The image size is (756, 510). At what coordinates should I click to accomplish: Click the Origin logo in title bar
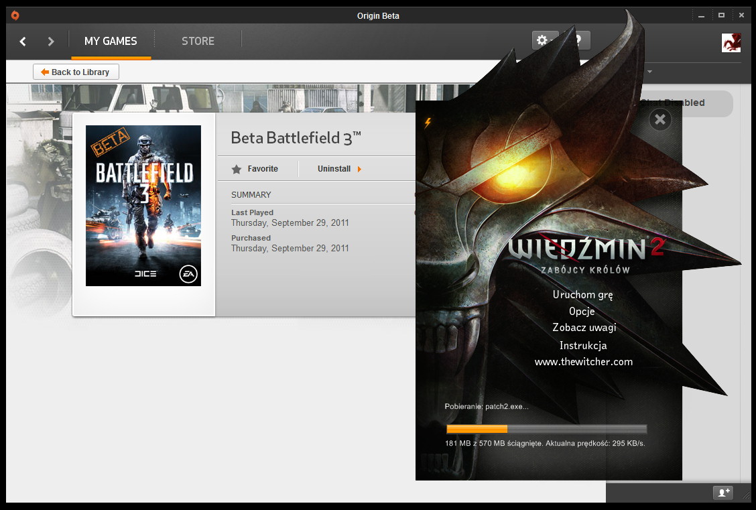tap(15, 15)
